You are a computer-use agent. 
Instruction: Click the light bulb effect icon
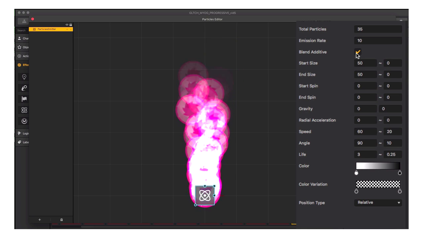click(24, 77)
